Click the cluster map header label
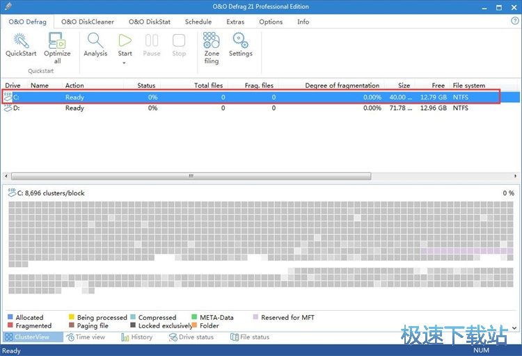Image resolution: width=522 pixels, height=356 pixels. click(x=51, y=193)
